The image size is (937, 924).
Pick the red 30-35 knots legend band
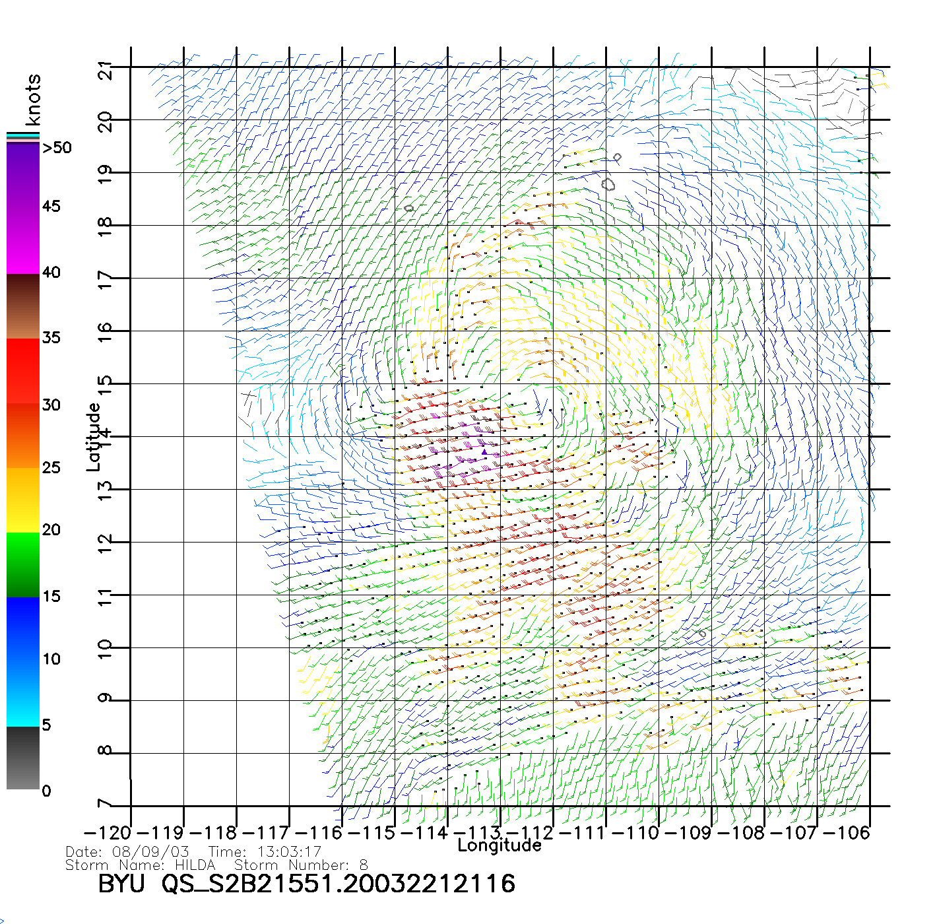(x=23, y=370)
